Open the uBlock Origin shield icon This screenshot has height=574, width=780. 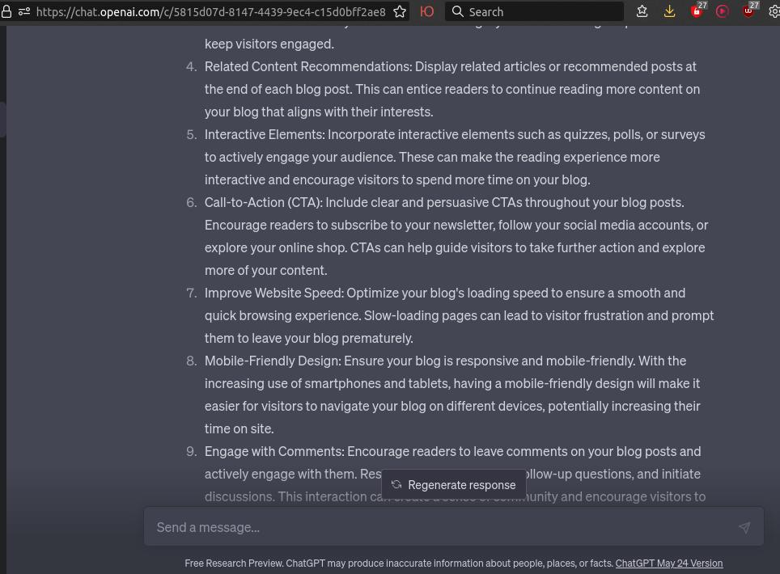click(x=749, y=11)
